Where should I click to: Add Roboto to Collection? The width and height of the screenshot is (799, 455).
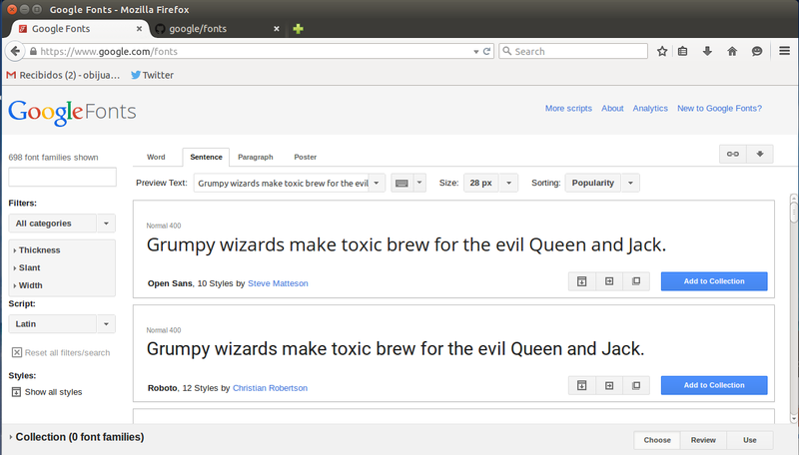coord(713,385)
